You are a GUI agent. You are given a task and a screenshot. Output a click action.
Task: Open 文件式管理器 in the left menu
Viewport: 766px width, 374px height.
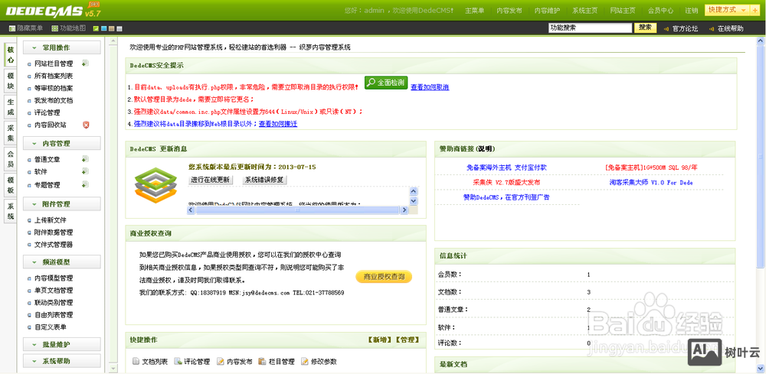(54, 244)
